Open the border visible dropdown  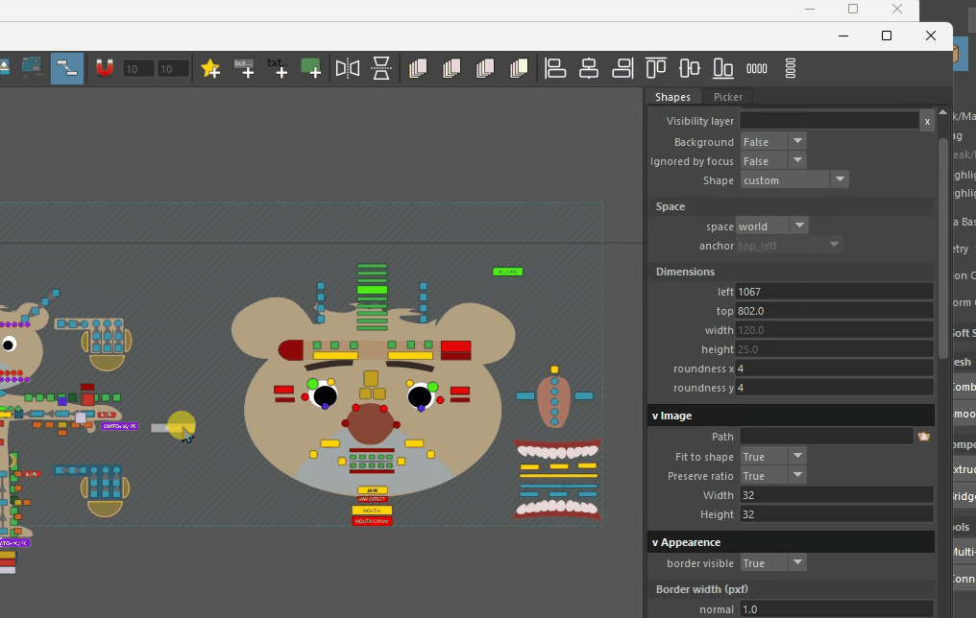pyautogui.click(x=773, y=563)
